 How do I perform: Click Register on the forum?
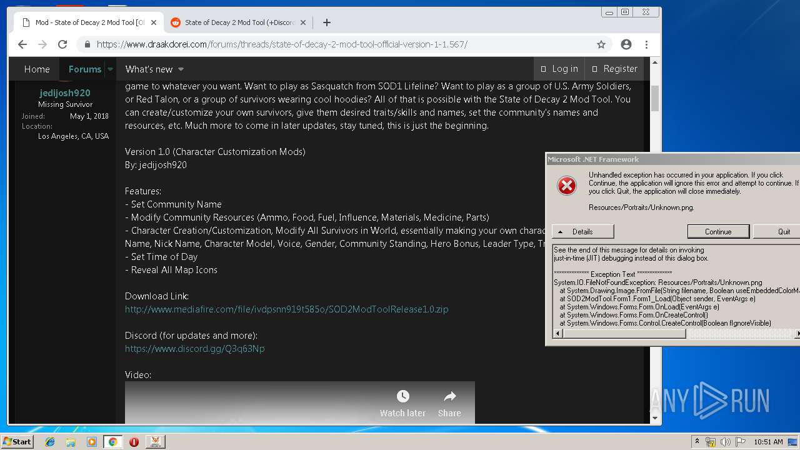(614, 69)
